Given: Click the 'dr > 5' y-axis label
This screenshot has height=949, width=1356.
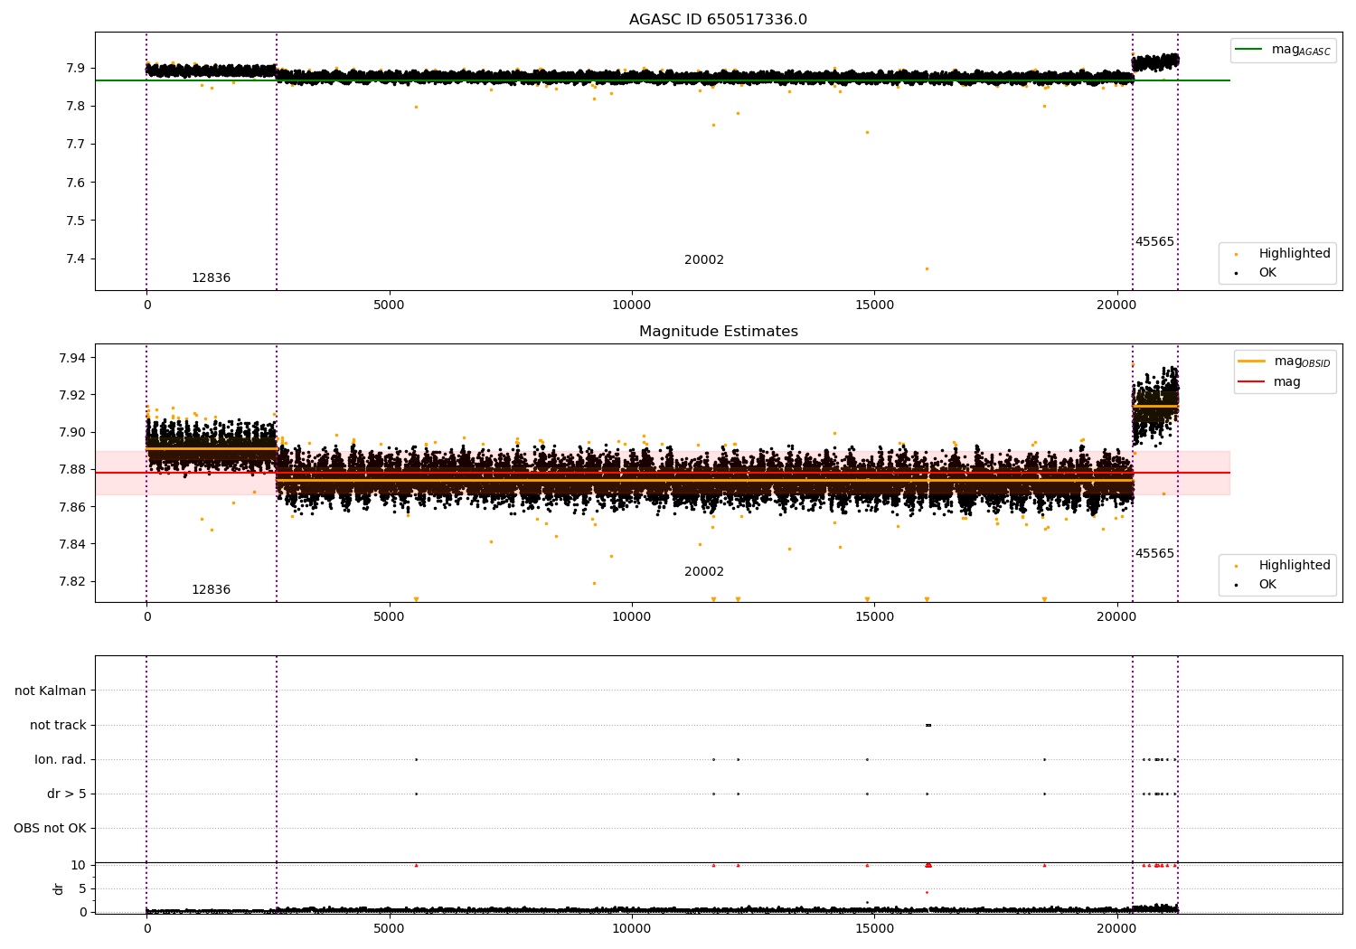Looking at the screenshot, I should pyautogui.click(x=67, y=794).
